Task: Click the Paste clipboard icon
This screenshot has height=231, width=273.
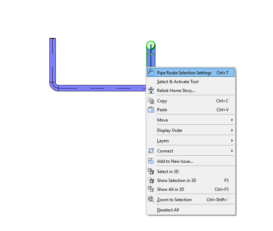Action: (x=151, y=110)
